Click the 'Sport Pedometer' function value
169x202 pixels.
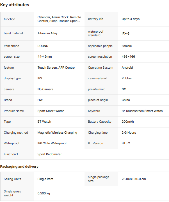(49, 154)
